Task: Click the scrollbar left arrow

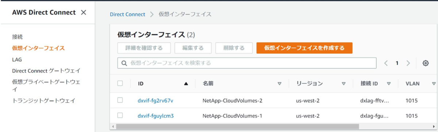Action: coord(112,126)
